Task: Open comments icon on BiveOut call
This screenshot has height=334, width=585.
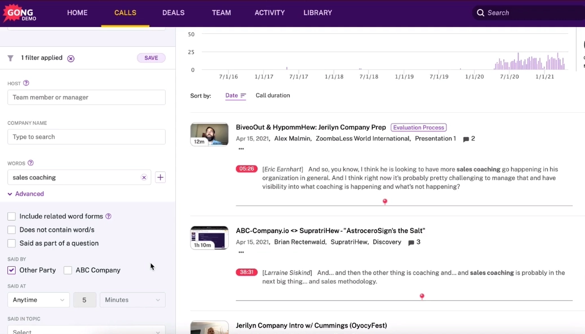Action: [466, 139]
